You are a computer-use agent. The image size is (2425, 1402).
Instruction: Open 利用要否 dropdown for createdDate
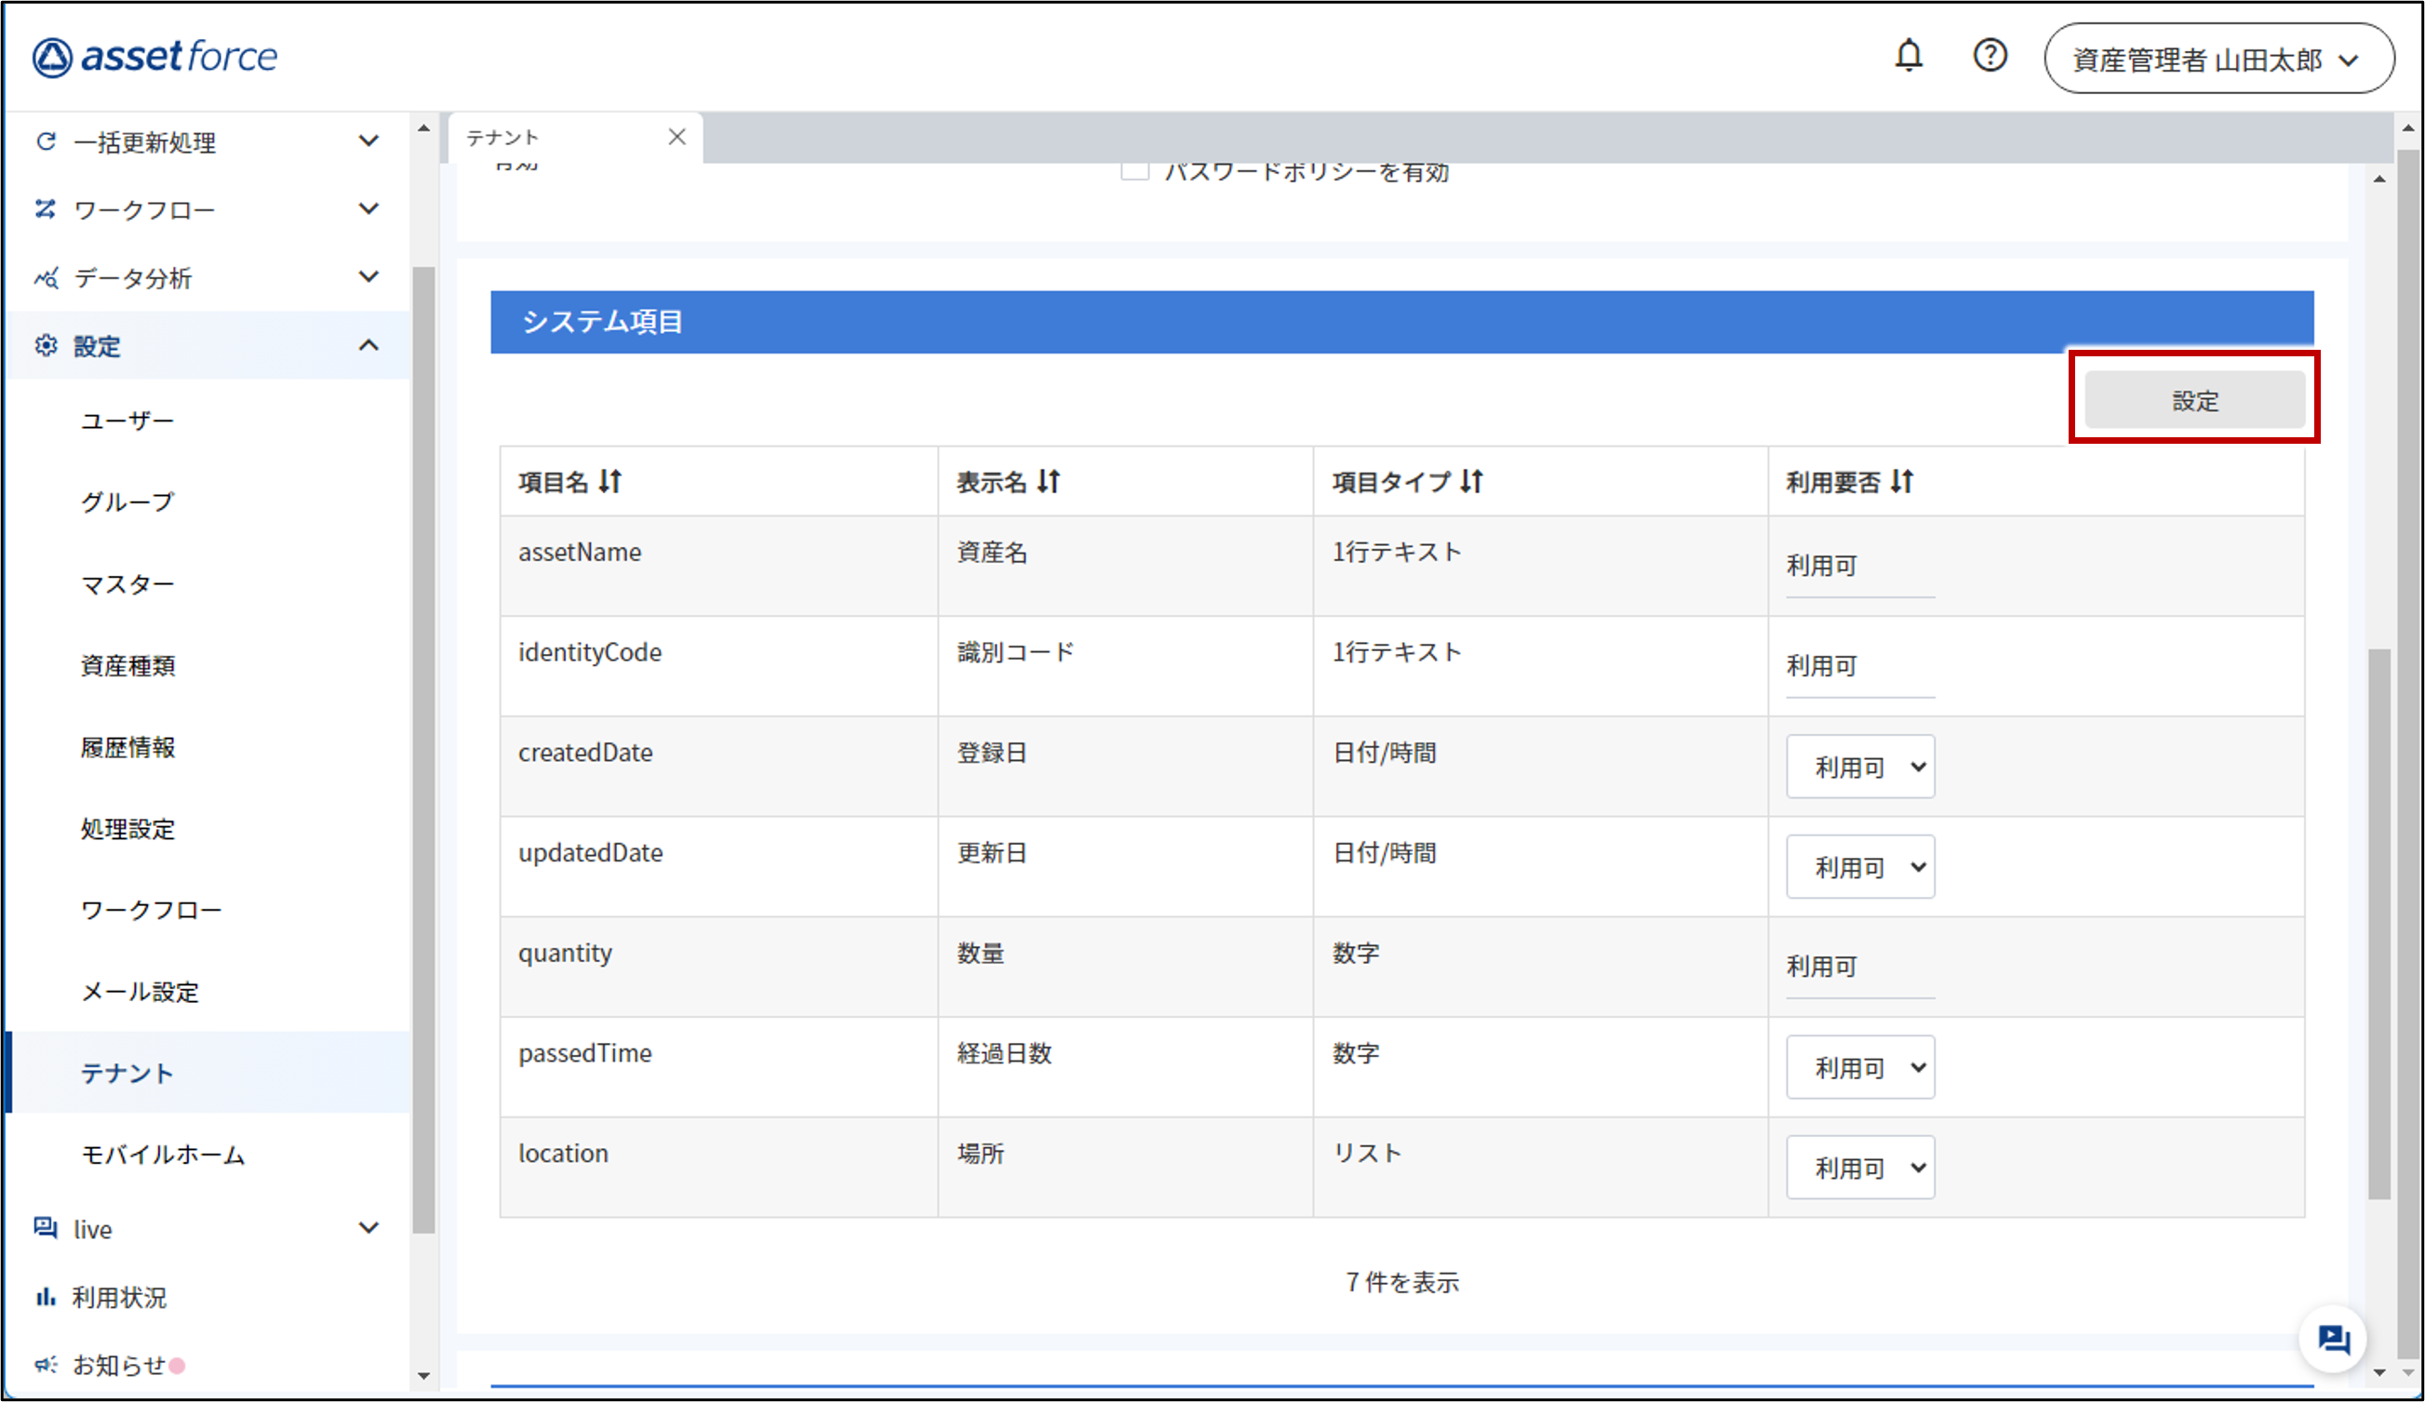(x=1860, y=767)
